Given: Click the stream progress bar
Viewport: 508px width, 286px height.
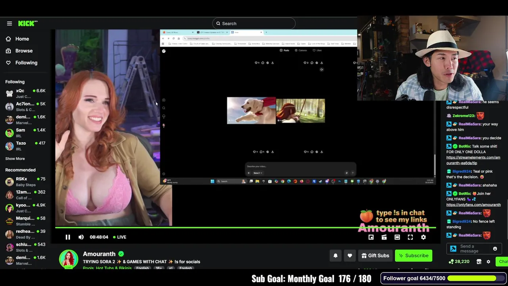Looking at the screenshot, I should tap(246, 228).
